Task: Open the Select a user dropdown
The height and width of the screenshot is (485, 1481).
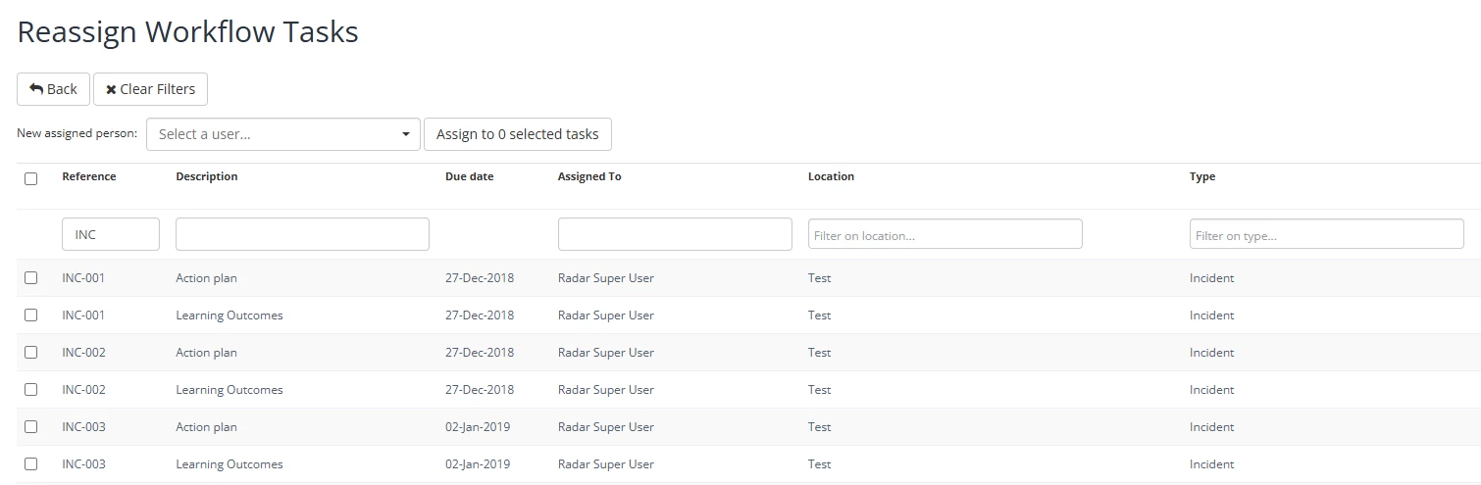Action: (282, 134)
